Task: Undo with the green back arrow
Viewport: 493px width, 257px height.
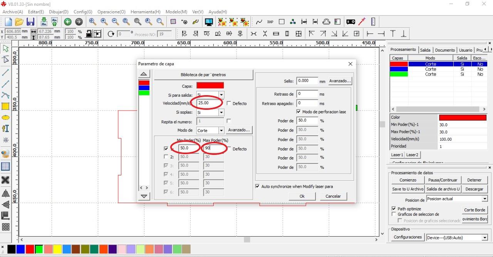Action: click(68, 22)
